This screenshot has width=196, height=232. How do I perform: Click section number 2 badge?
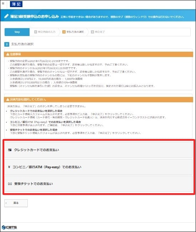click(x=7, y=44)
